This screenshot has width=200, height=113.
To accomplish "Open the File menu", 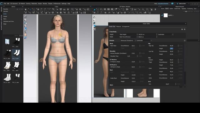I will [x=5, y=3].
